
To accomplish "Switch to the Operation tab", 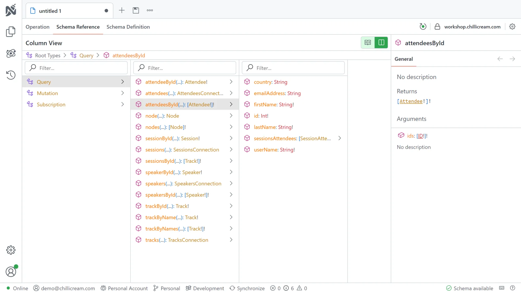I will 37,27.
